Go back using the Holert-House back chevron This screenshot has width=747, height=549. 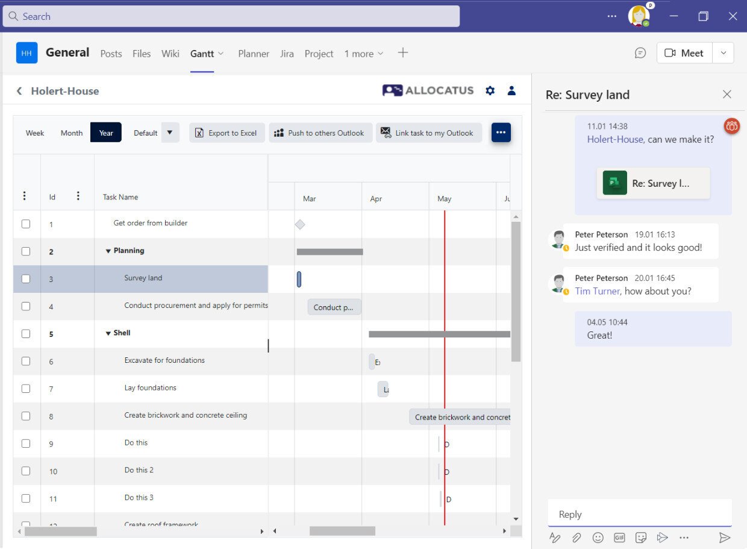coord(19,91)
